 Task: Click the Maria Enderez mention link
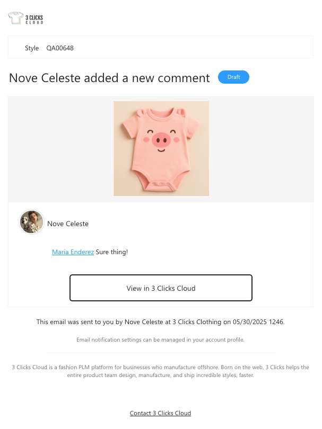[73, 252]
